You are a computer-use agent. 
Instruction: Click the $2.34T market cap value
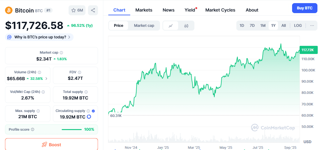(x=44, y=59)
